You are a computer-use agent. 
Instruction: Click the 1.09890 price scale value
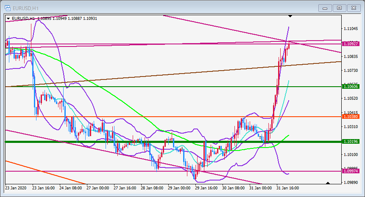click(351, 183)
